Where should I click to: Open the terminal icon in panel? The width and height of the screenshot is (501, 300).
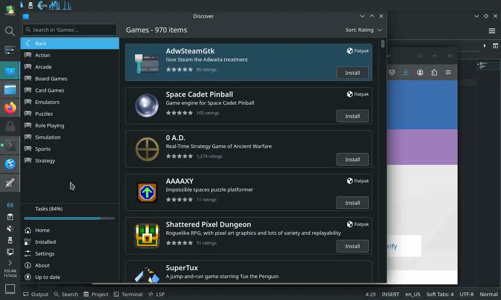[10, 145]
